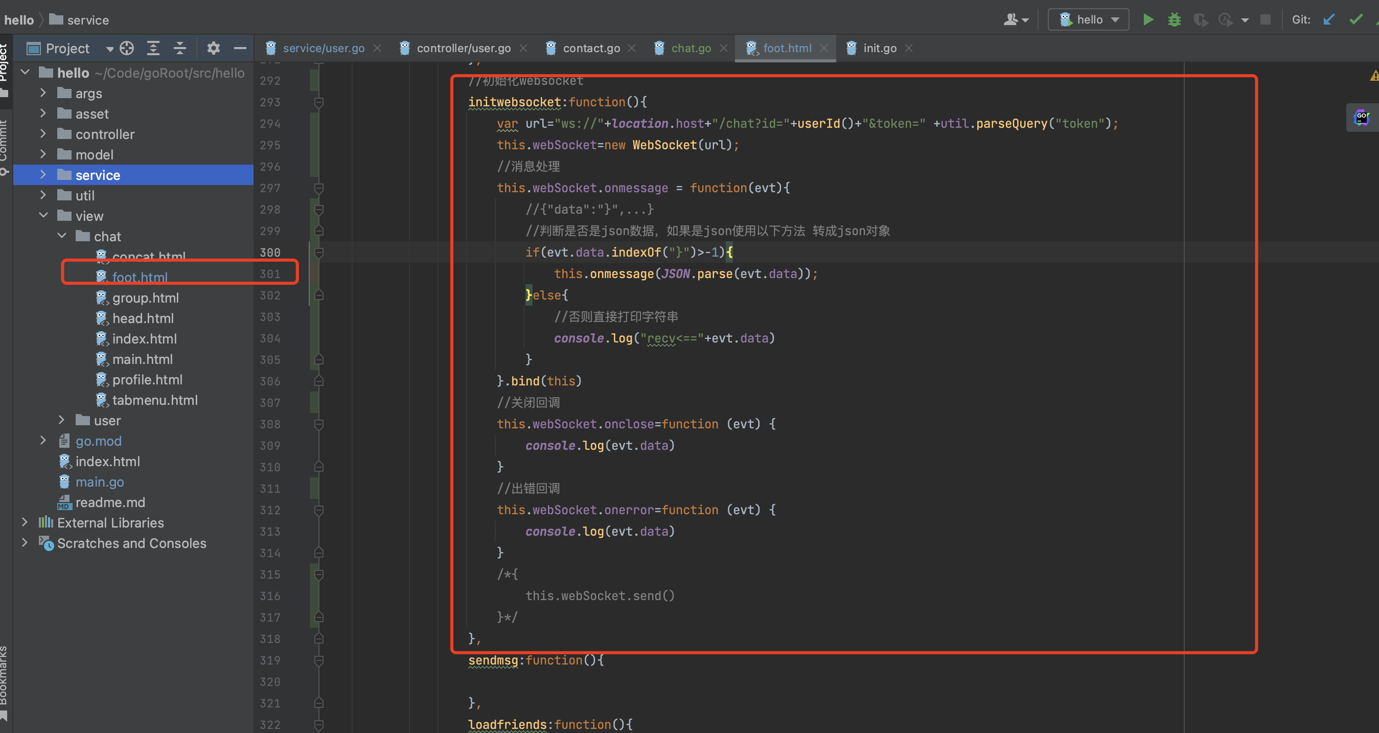This screenshot has width=1379, height=733.
Task: Open tabmenu.html in project tree
Action: click(154, 399)
